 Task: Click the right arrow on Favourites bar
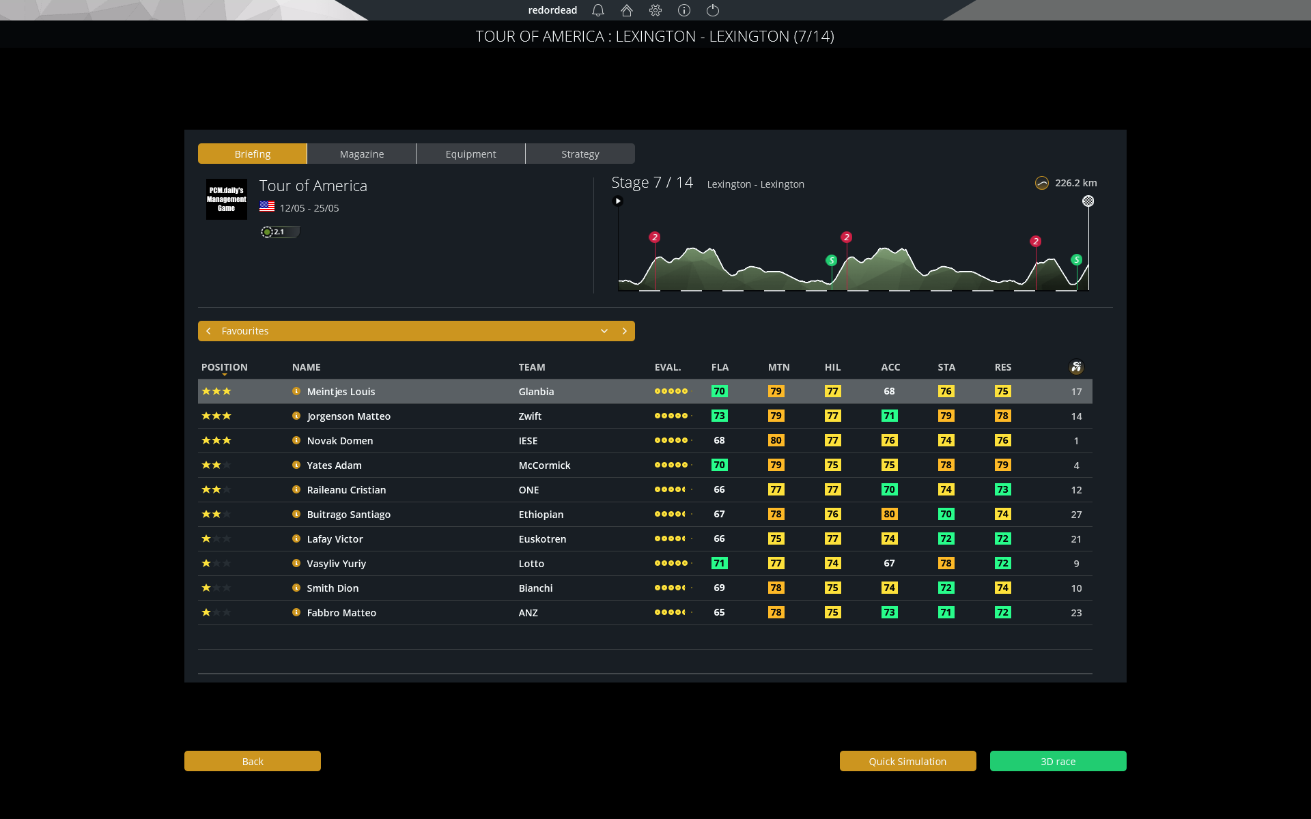624,331
